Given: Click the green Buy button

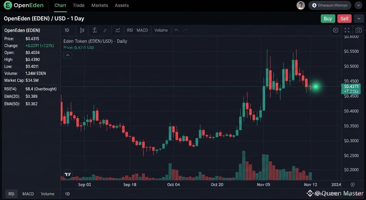Looking at the screenshot, I should (x=328, y=18).
